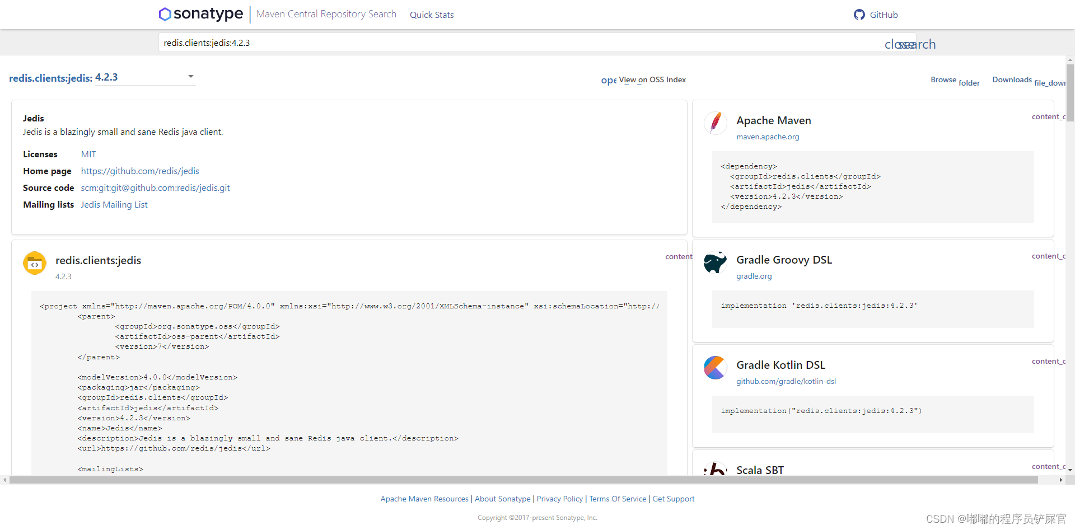Viewport: 1075px width, 530px height.
Task: Click the Apache Maven feather icon
Action: pos(715,123)
